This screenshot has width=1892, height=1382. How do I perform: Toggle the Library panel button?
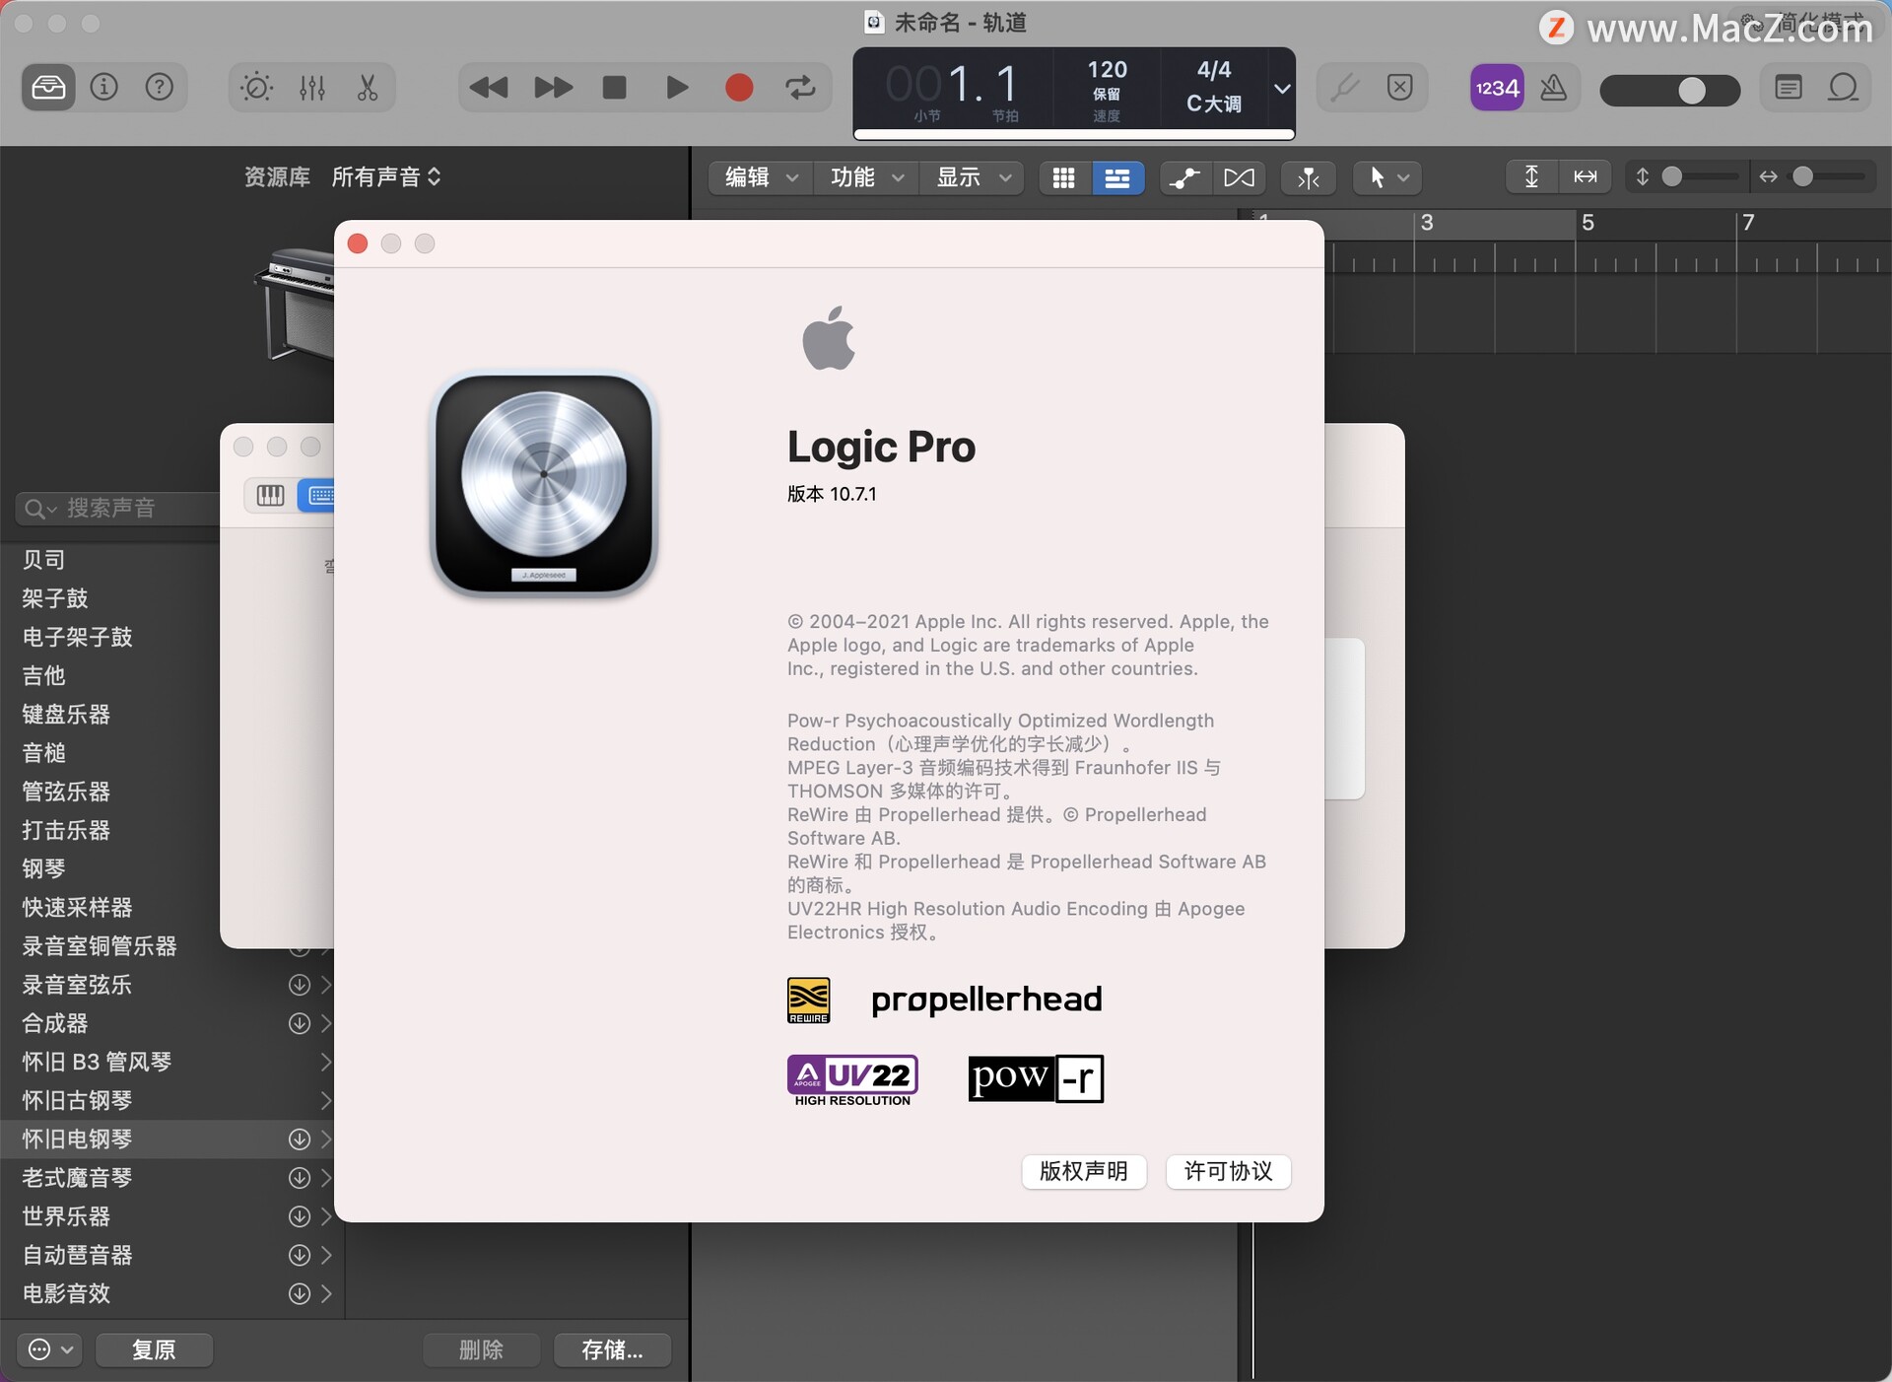pos(48,88)
